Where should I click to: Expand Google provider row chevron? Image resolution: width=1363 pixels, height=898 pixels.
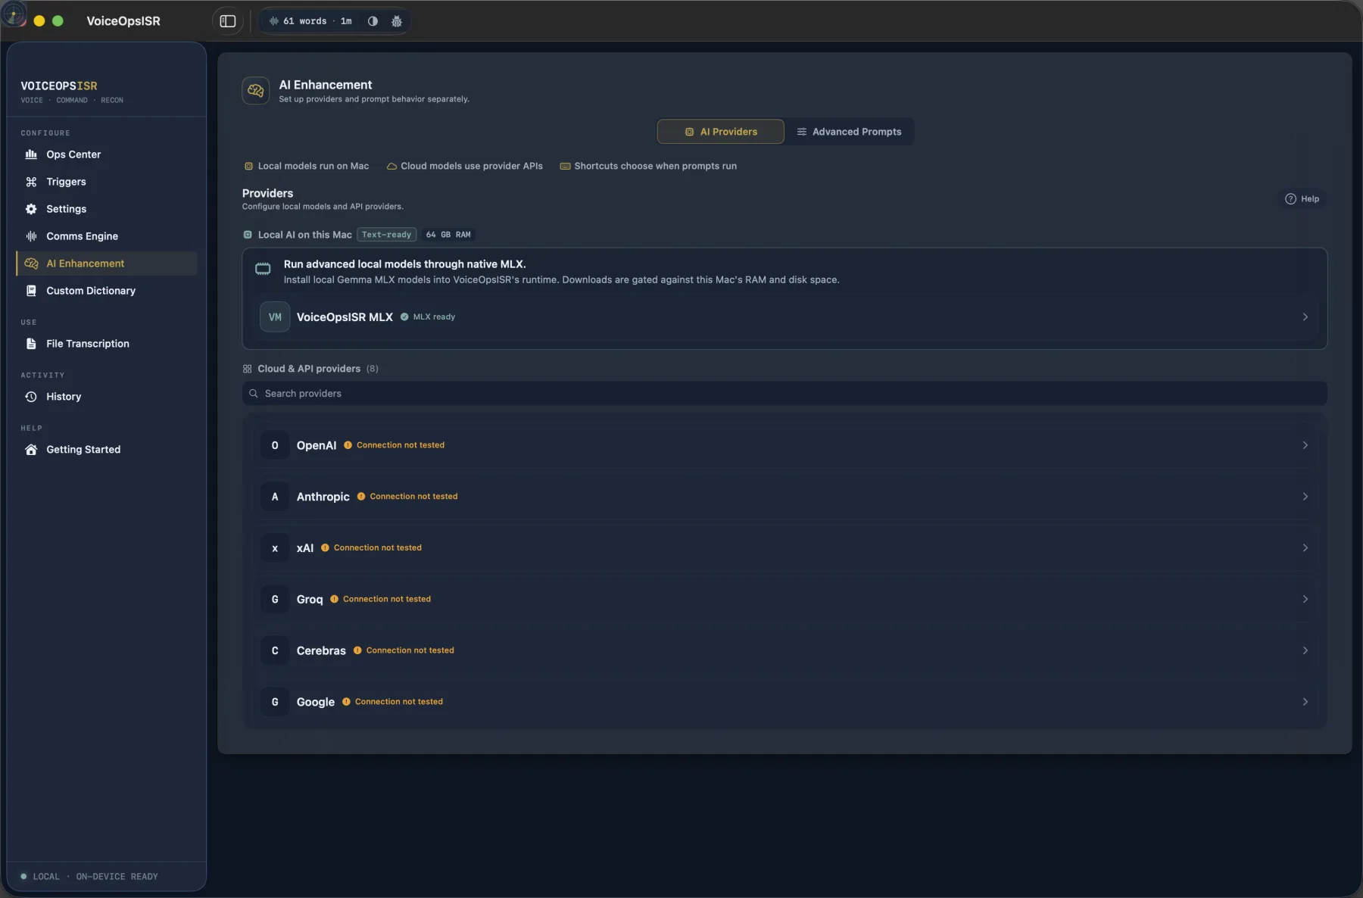(x=1305, y=702)
